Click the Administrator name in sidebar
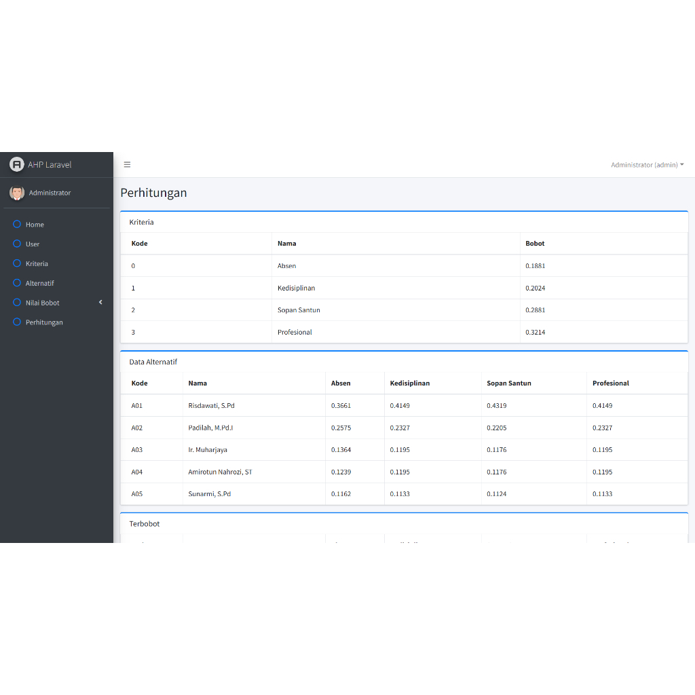 click(x=50, y=193)
